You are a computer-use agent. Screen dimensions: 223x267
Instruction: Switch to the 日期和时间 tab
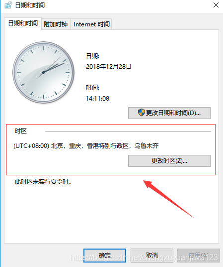23,23
